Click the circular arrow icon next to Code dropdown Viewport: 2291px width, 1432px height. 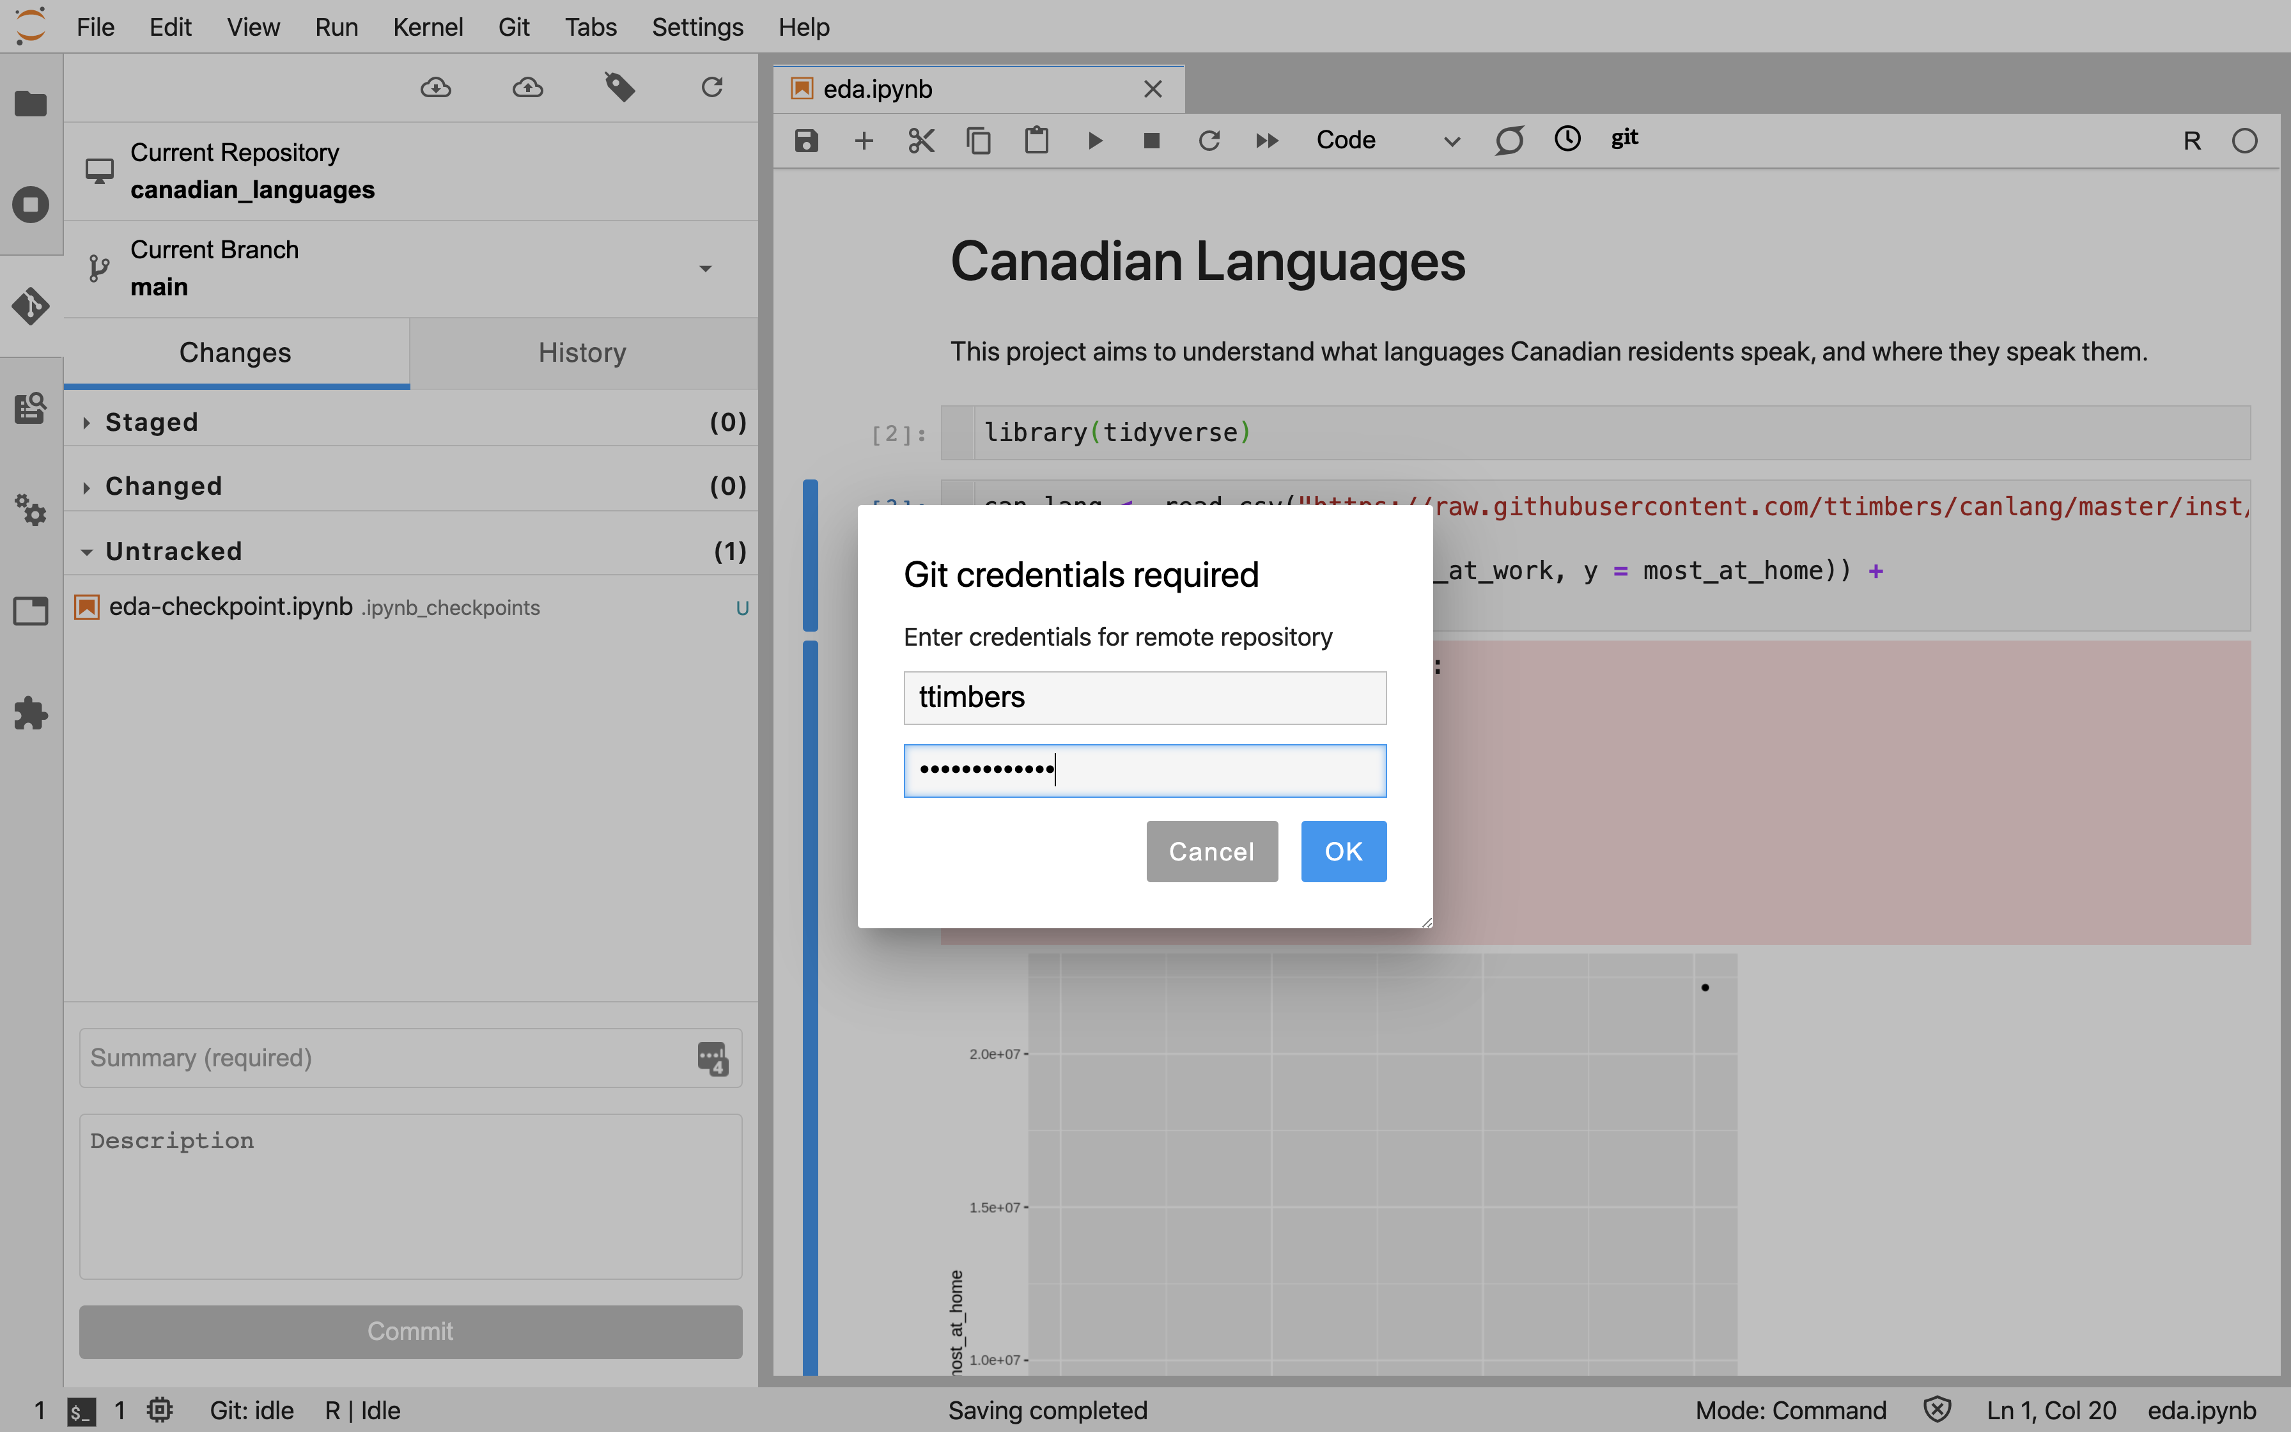[x=1509, y=140]
